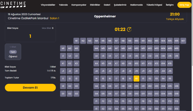Viewport: 193px width, 111px height.
Task: Pick seat L1
Action: click(63, 56)
